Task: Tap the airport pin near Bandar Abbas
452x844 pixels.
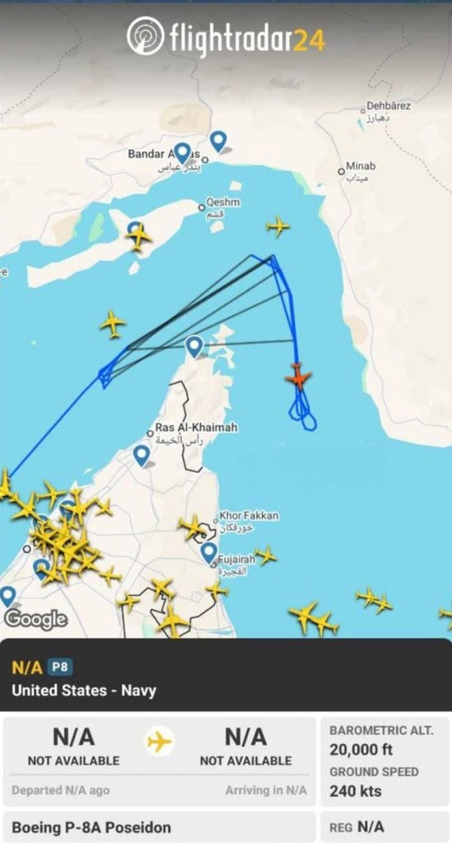Action: coord(182,154)
